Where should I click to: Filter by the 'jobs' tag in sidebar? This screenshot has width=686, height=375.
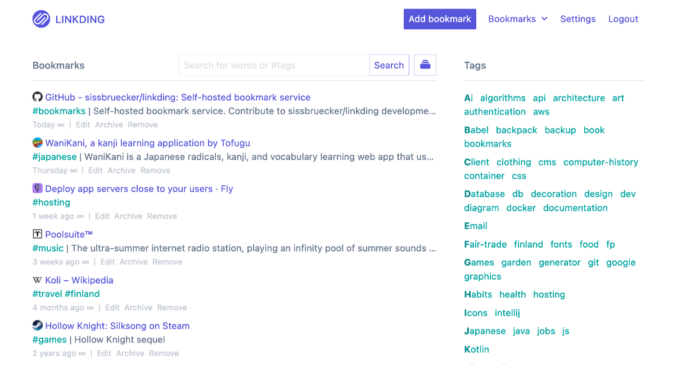point(546,331)
